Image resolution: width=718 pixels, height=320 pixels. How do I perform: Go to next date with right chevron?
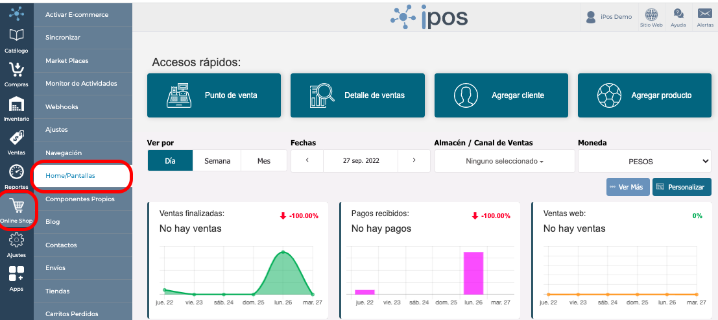click(414, 161)
